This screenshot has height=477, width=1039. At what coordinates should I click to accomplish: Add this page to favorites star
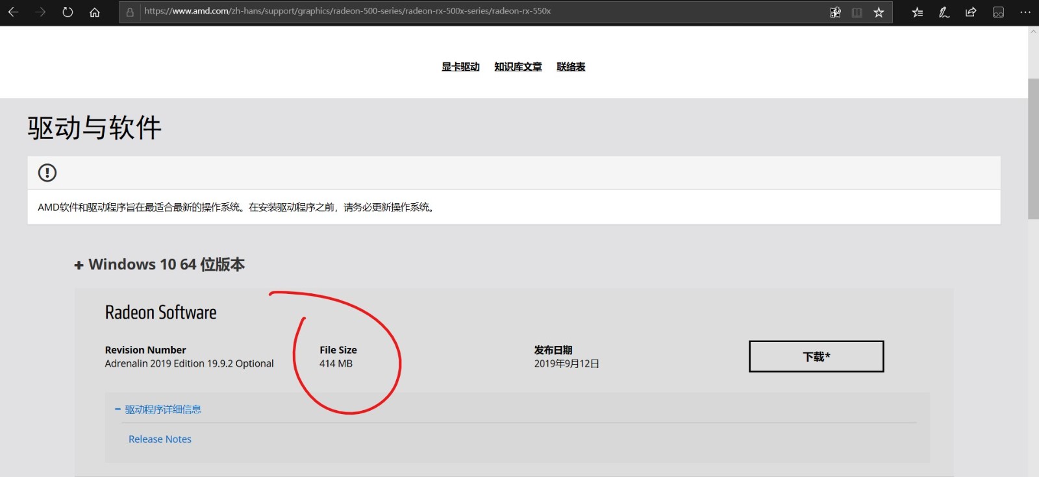879,12
